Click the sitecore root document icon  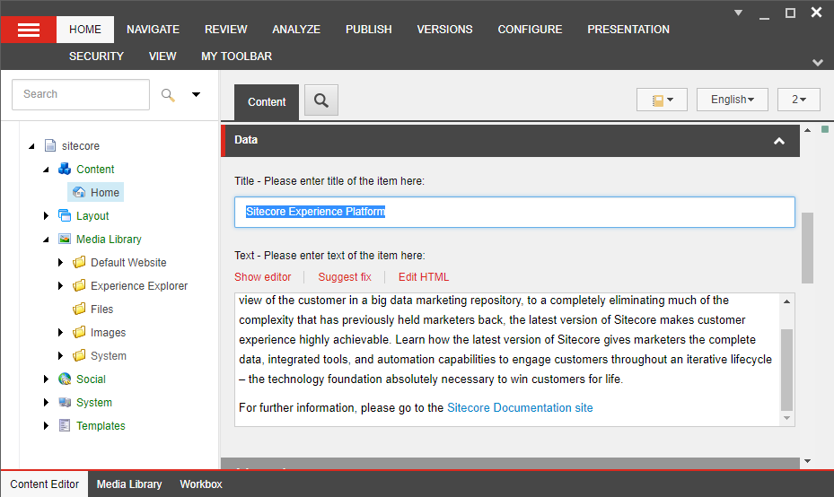click(50, 145)
